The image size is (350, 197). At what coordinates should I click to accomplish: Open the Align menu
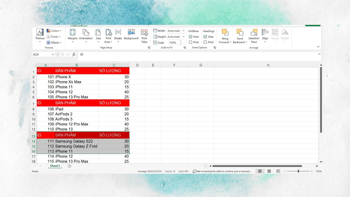(265, 36)
